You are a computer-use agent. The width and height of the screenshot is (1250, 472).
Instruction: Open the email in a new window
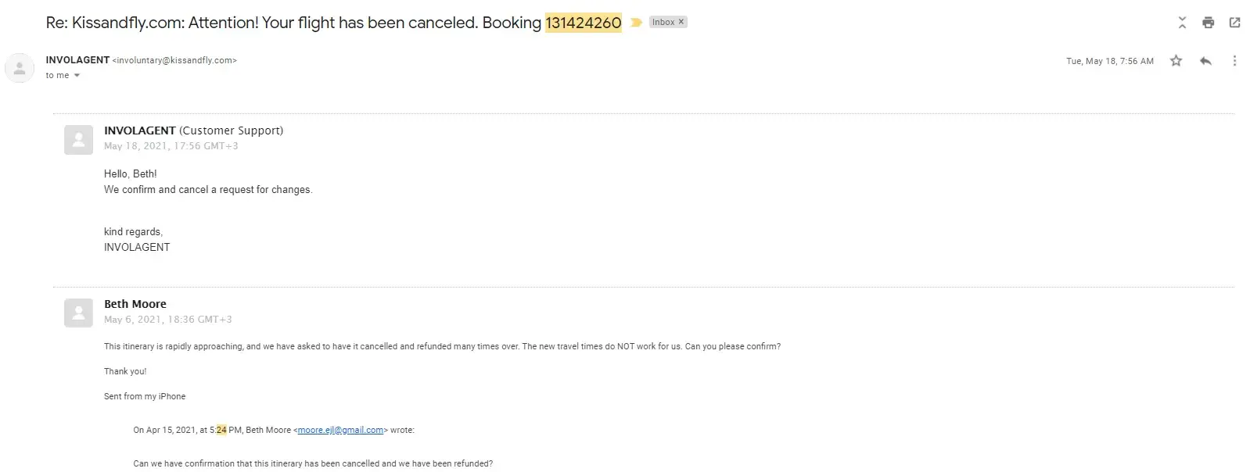coord(1234,23)
